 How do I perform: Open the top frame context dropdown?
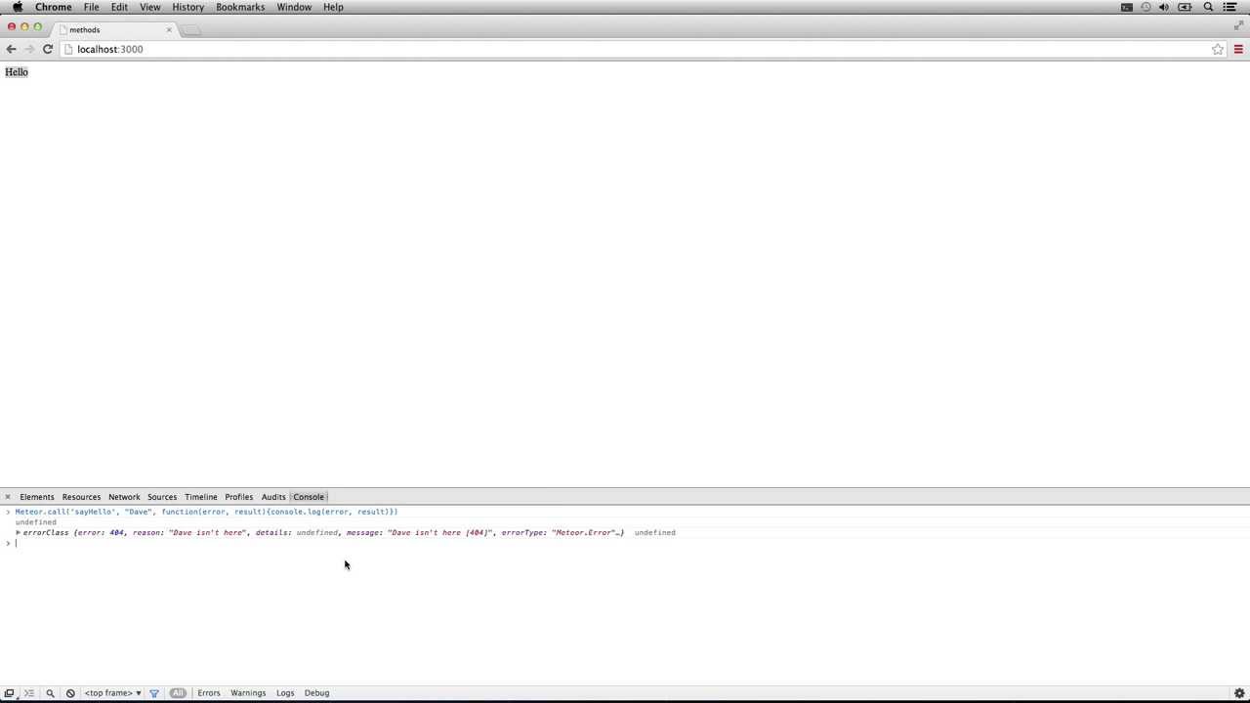pos(112,693)
